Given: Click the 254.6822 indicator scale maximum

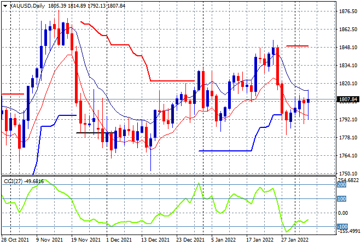Looking at the screenshot, I should click(x=348, y=180).
